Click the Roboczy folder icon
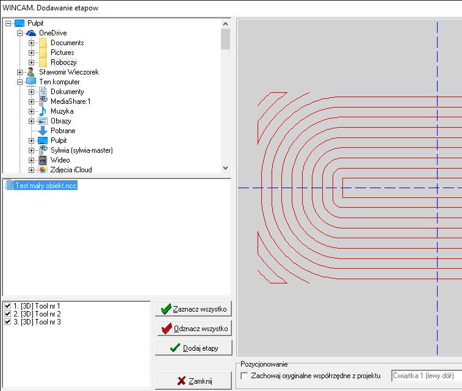462x391 pixels. pos(43,62)
